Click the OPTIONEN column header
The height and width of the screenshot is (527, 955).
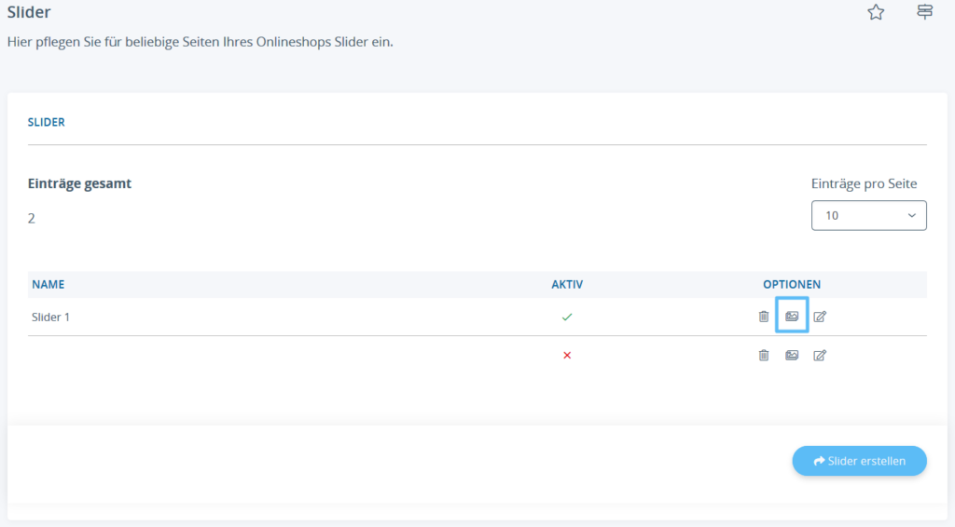(792, 284)
